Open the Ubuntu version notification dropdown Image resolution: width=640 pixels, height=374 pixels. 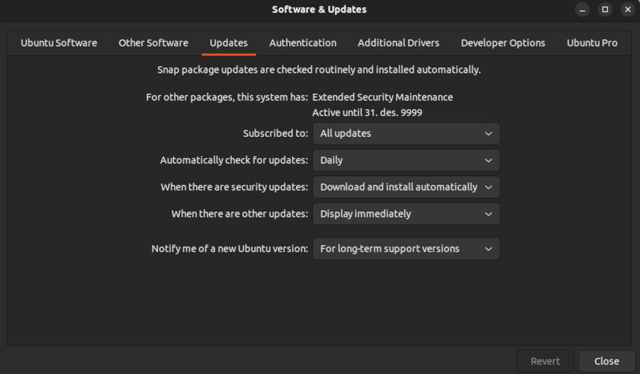click(406, 248)
